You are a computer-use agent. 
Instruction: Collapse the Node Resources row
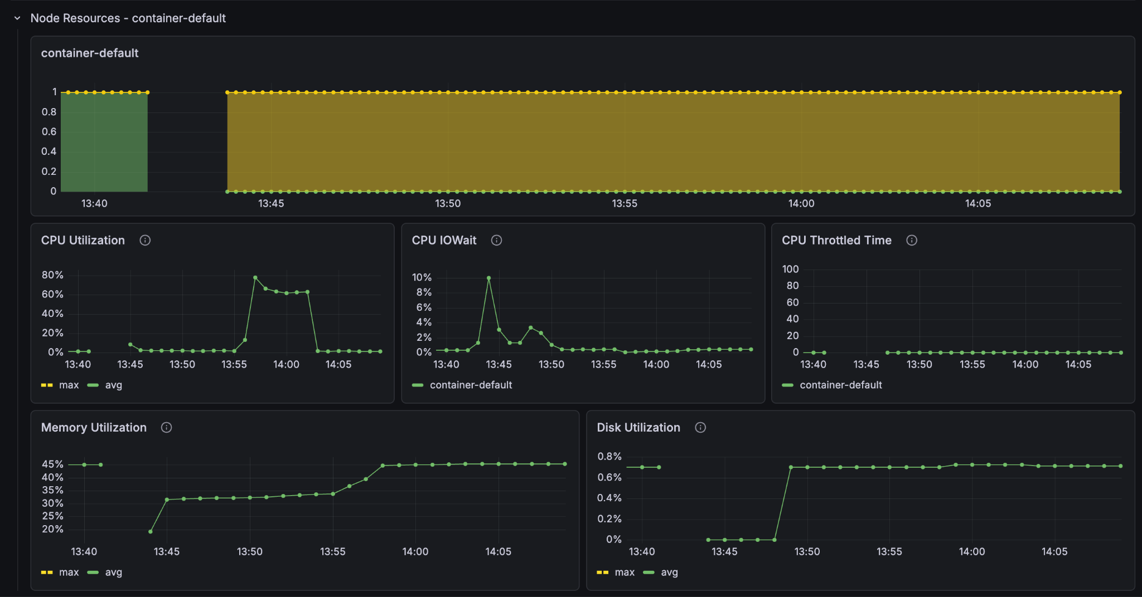[16, 18]
